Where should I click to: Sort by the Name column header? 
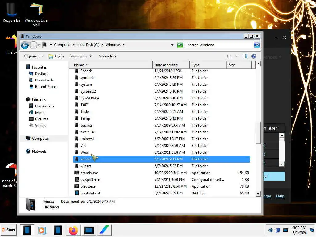pos(111,65)
